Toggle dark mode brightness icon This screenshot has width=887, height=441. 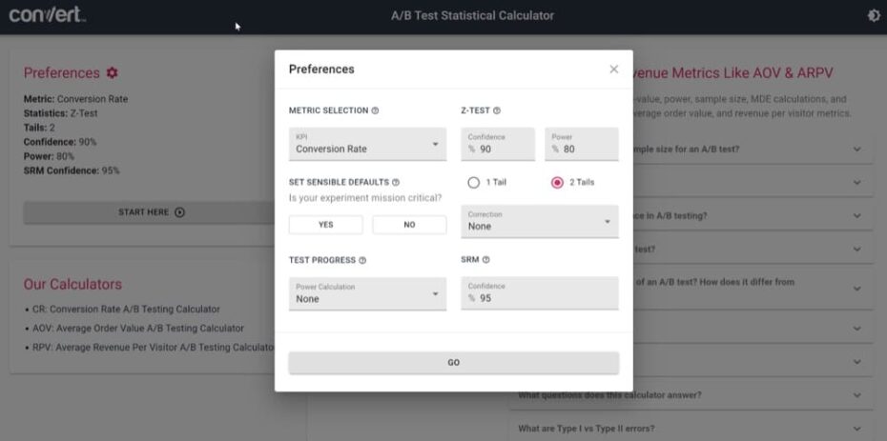point(874,16)
